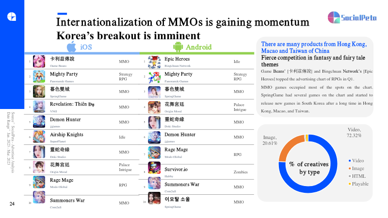Click the blue Video legend swatch
The height and width of the screenshot is (218, 388).
pos(349,161)
